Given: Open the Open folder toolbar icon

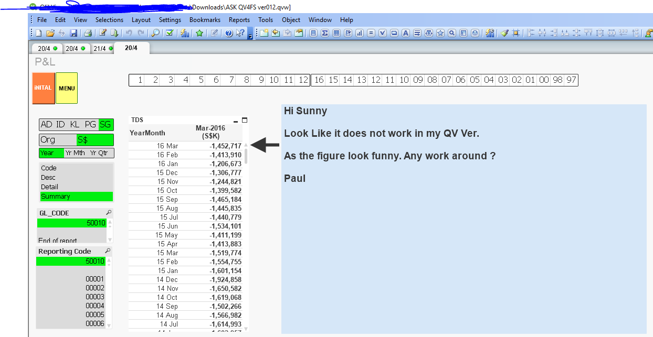Looking at the screenshot, I should pos(50,33).
